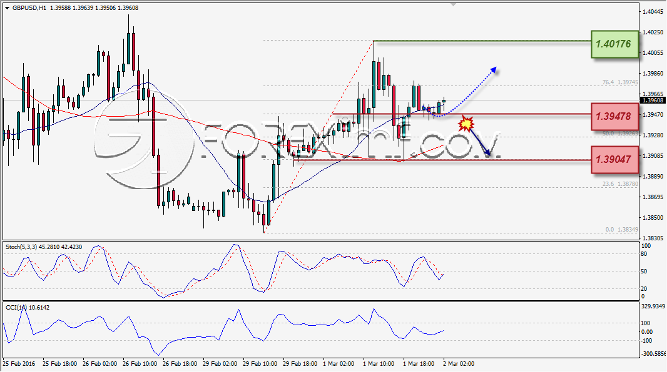Click price scale value 1.38695
667x372 pixels.
click(653, 197)
